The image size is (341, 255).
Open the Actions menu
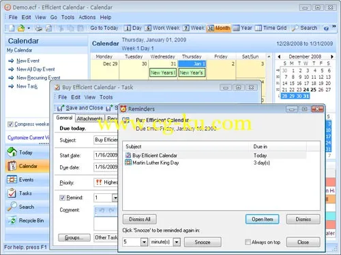(87, 17)
